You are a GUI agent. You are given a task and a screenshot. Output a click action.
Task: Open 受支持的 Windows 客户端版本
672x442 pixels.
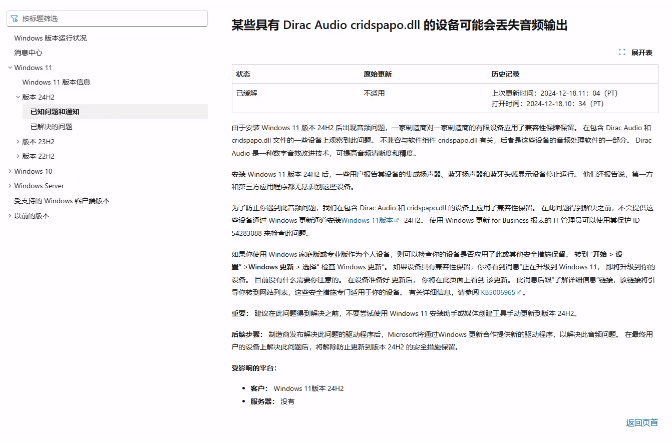click(62, 201)
